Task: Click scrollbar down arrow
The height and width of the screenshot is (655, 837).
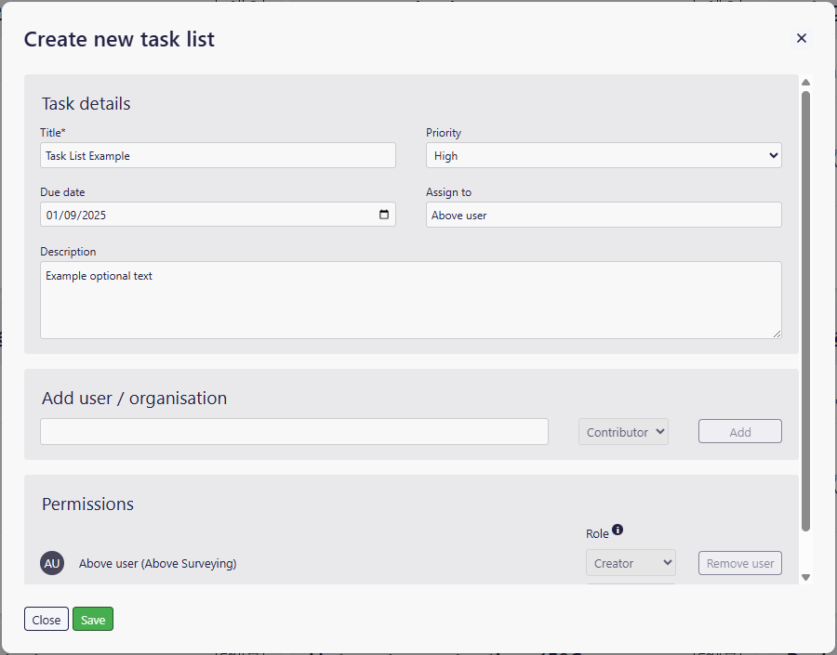Action: pyautogui.click(x=806, y=577)
